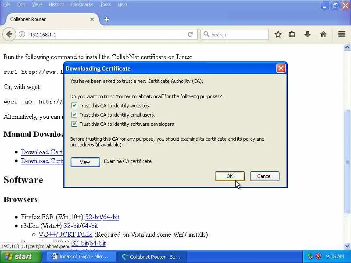Click the page scrollbar down arrow
Screen dimensions: 351x263
tap(347, 246)
